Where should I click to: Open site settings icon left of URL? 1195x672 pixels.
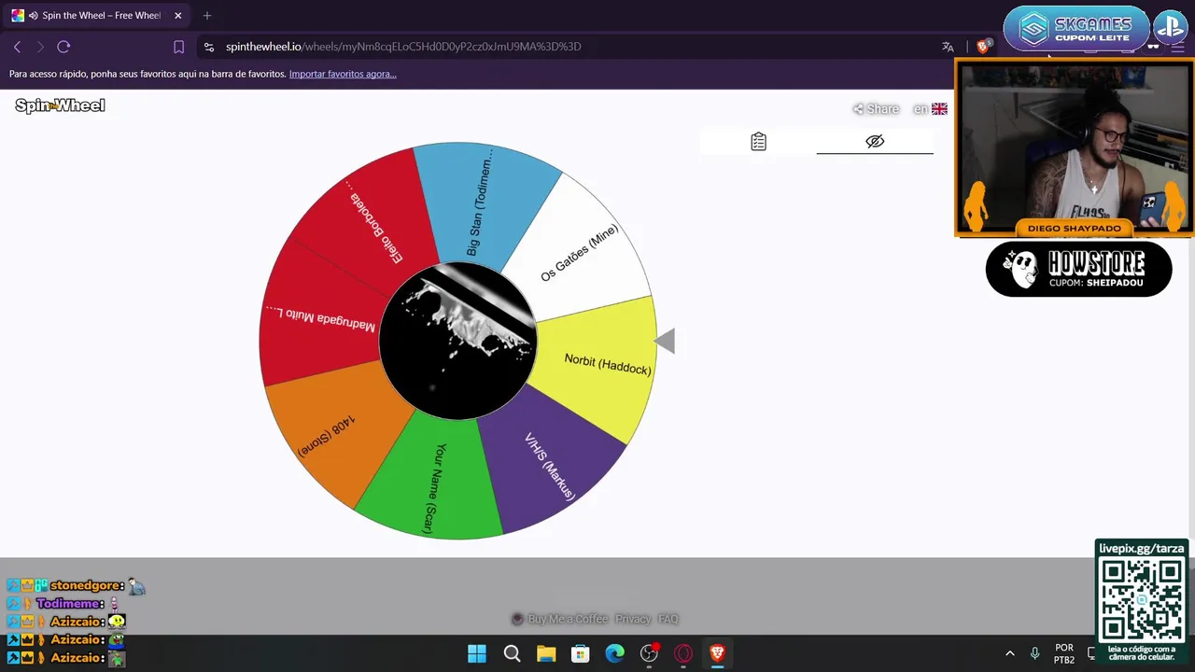tap(208, 47)
